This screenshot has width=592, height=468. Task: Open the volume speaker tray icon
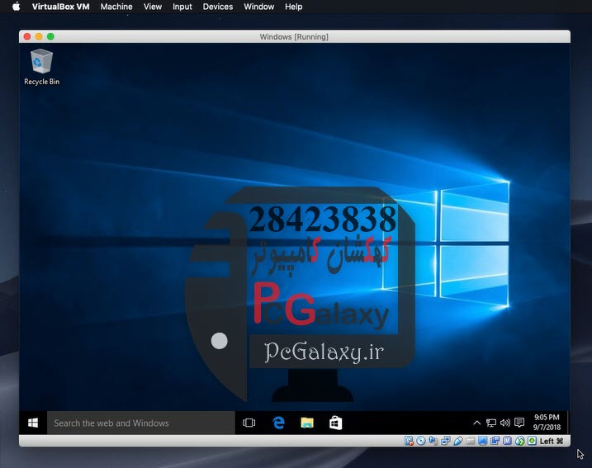tap(504, 423)
